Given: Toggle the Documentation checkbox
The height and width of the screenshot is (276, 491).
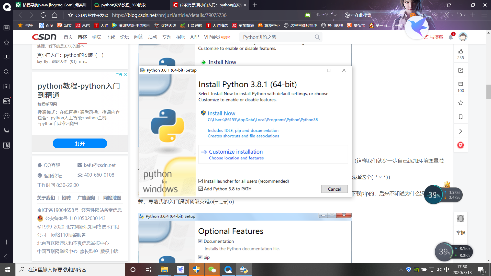Looking at the screenshot, I should pyautogui.click(x=200, y=241).
